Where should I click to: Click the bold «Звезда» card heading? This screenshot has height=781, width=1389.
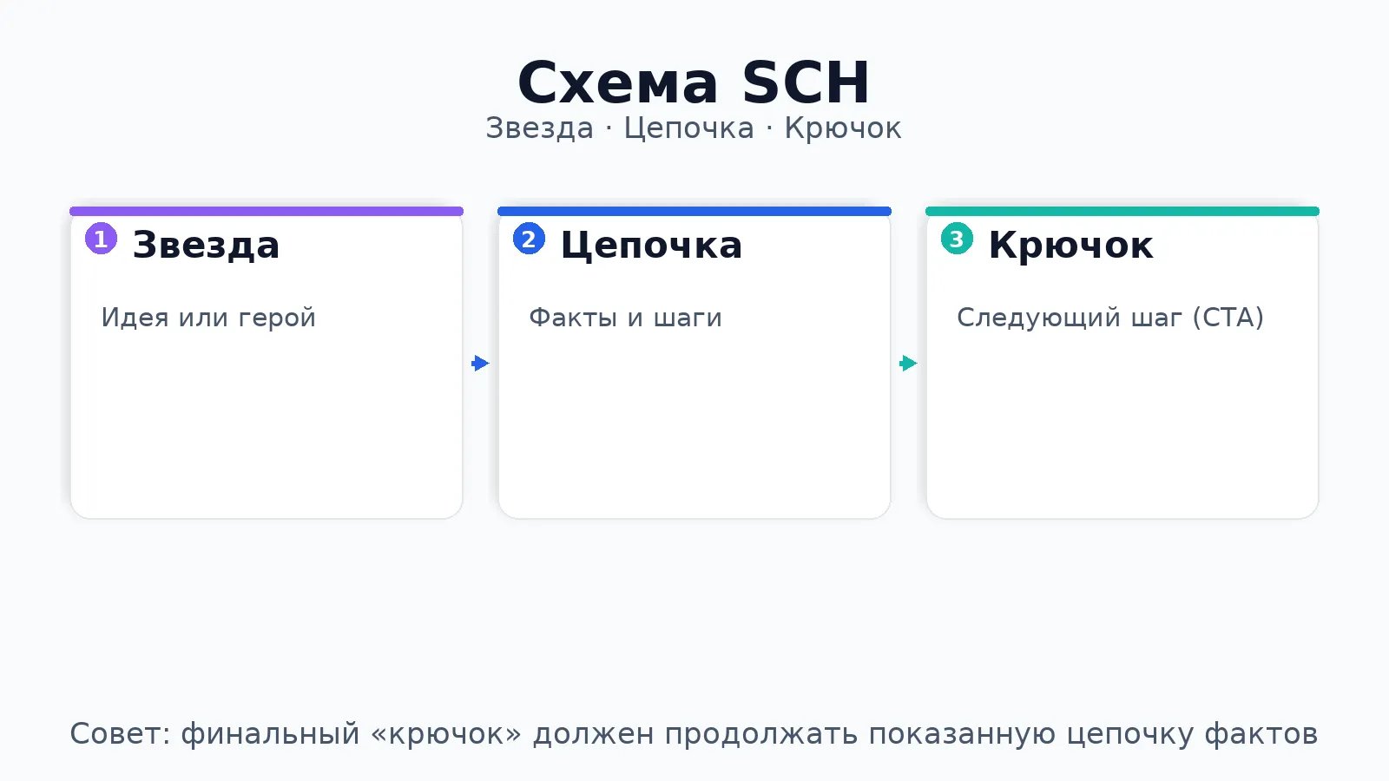[x=206, y=245]
